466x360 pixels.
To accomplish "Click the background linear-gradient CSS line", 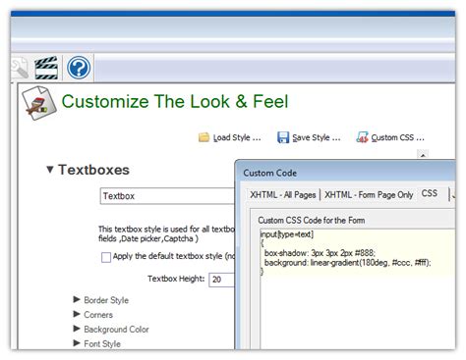I will (x=348, y=262).
